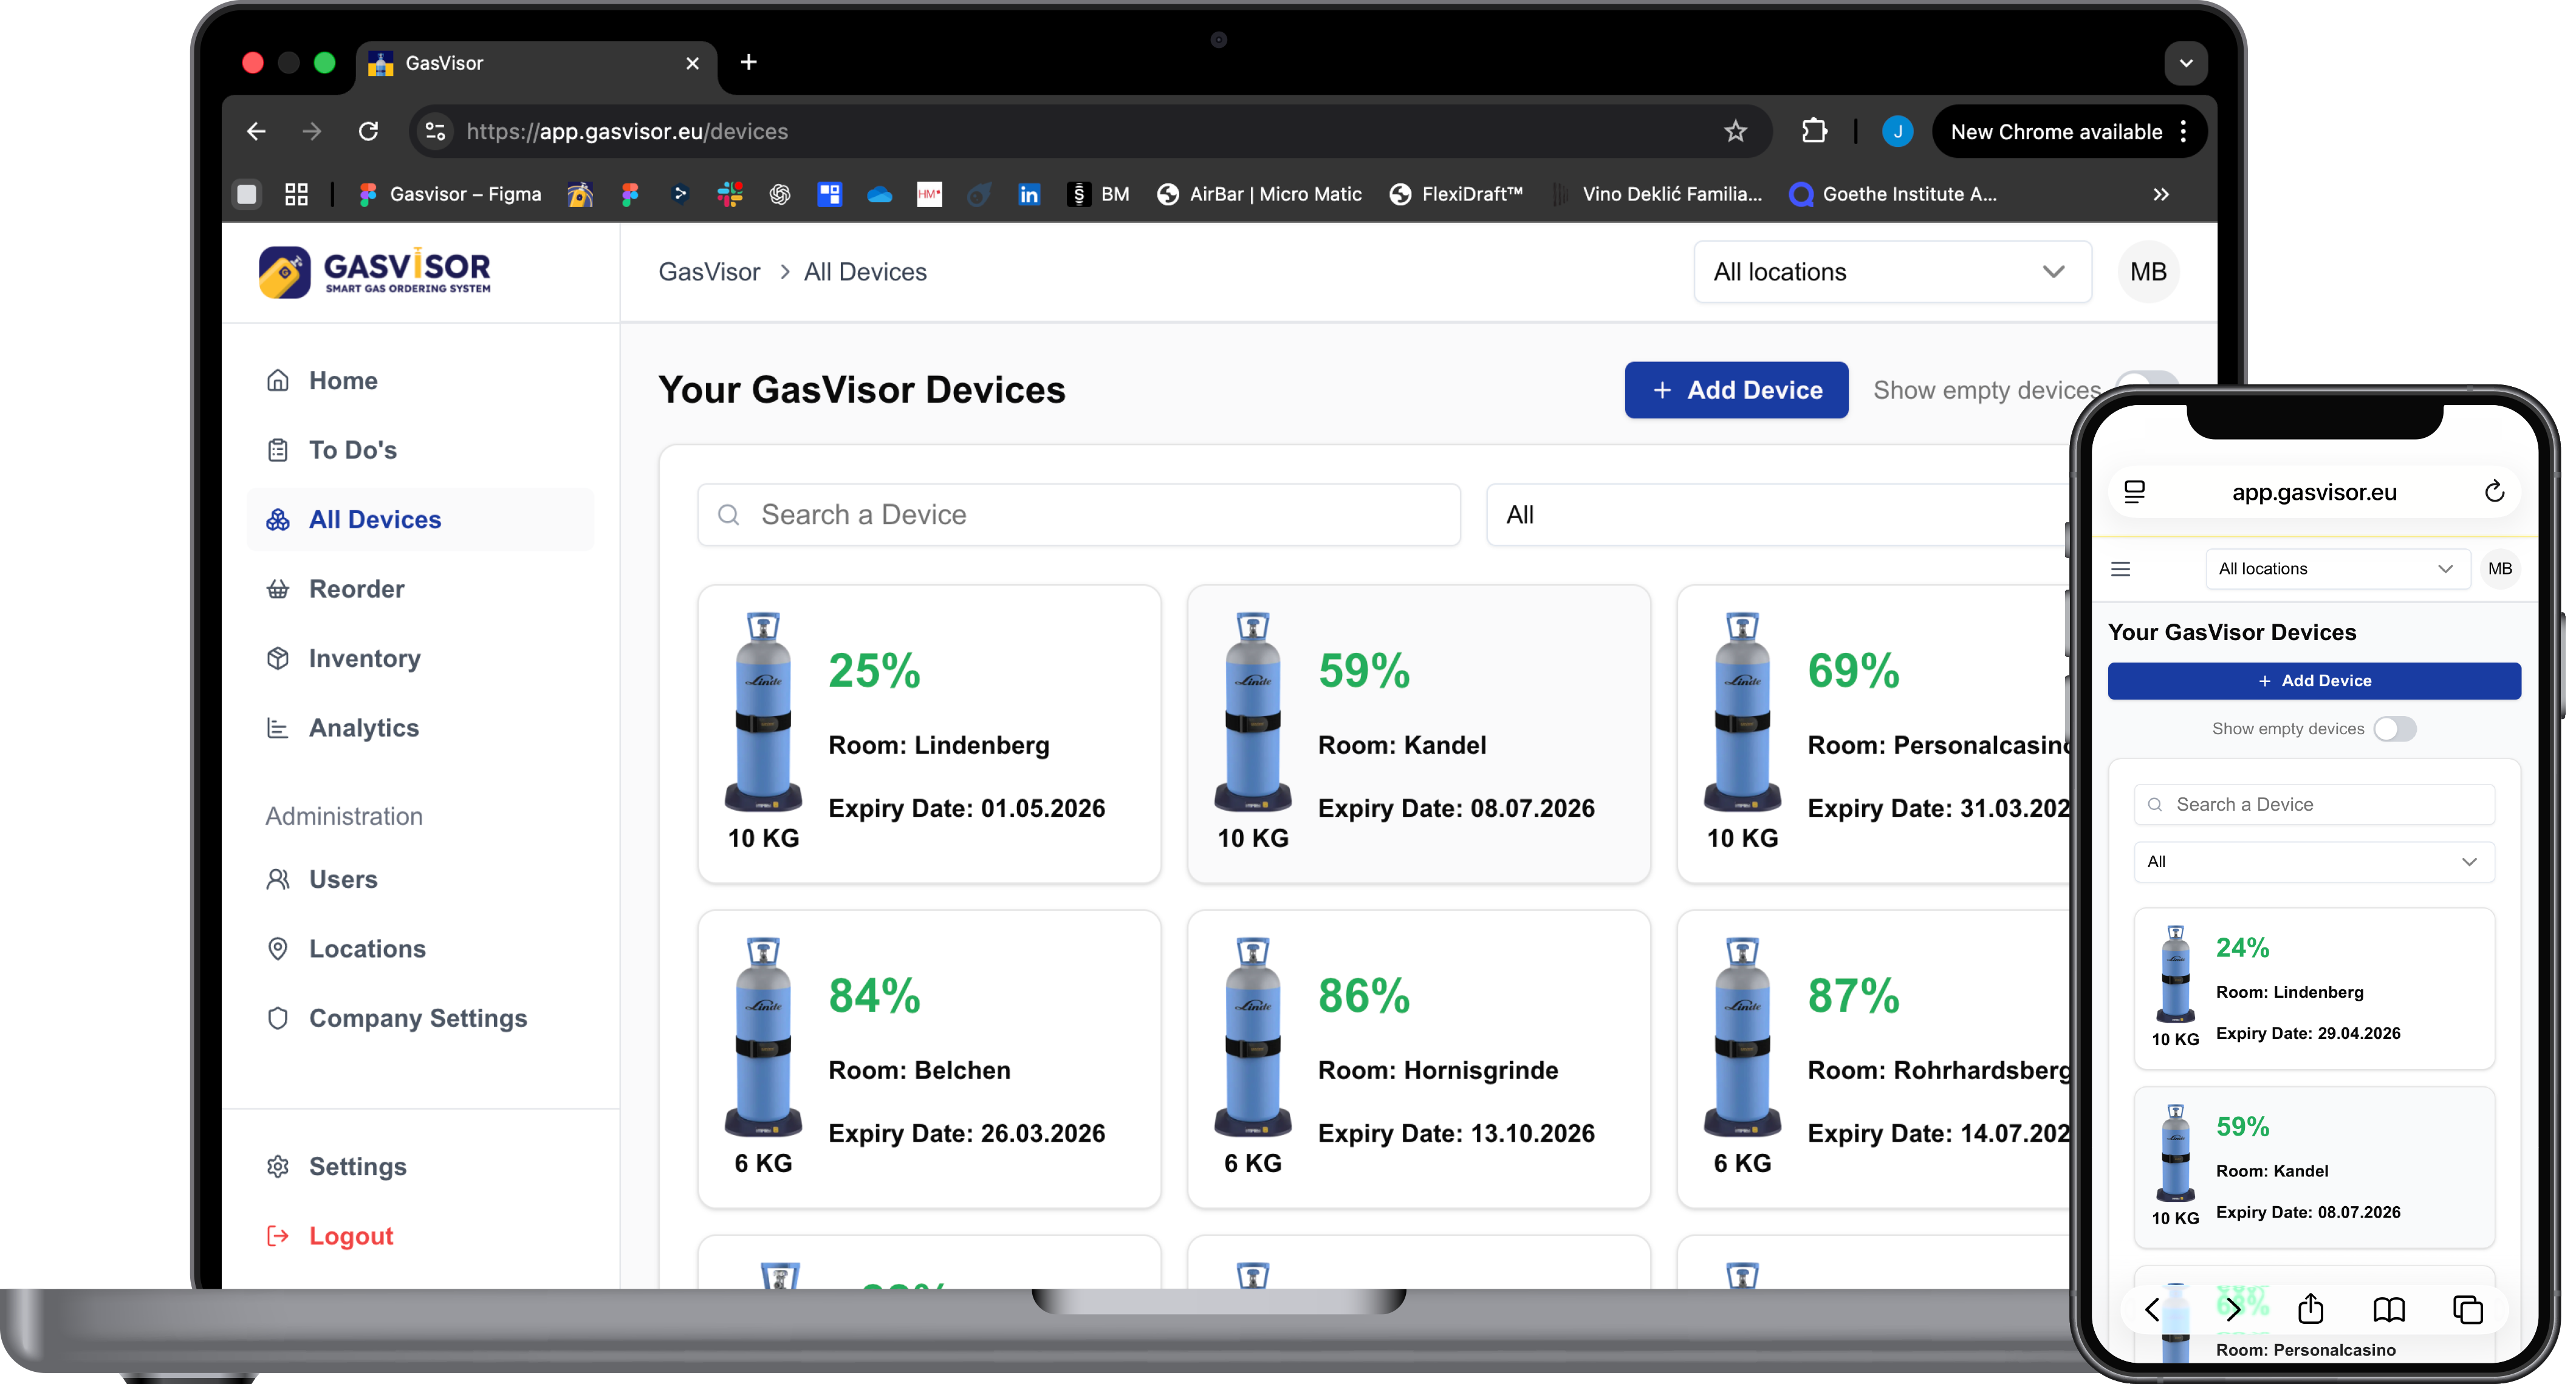The height and width of the screenshot is (1384, 2576).
Task: Click the browser reload page icon
Action: (368, 132)
